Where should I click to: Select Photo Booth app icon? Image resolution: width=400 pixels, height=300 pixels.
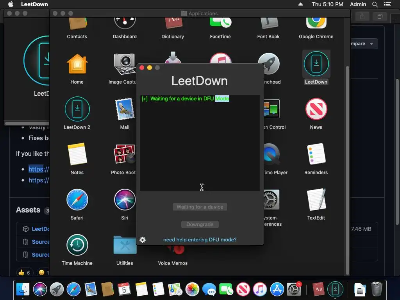[x=124, y=154]
